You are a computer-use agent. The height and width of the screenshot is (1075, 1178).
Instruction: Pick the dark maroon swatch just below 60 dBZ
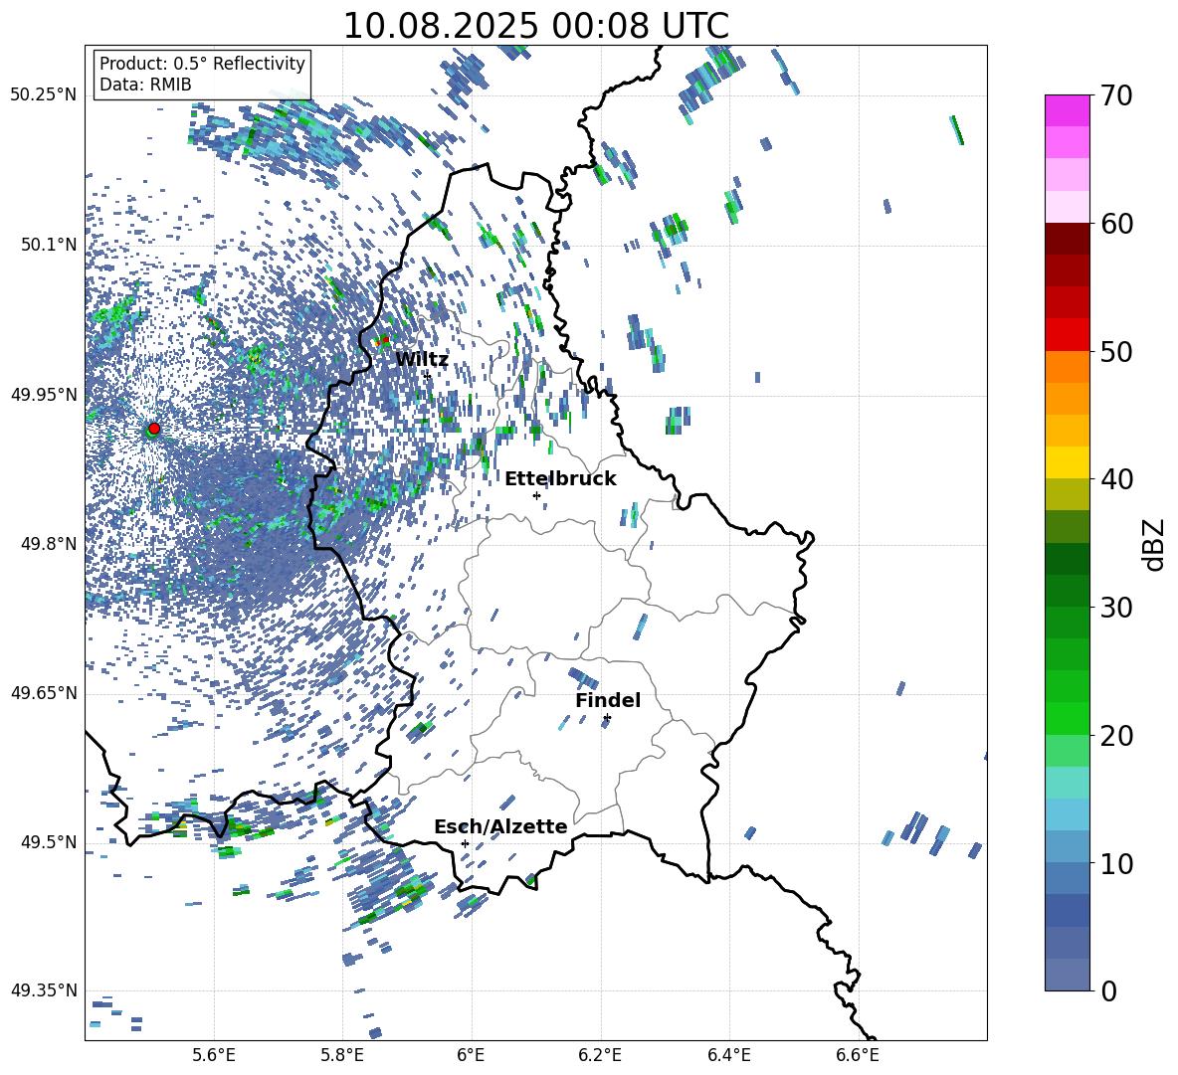pyautogui.click(x=1067, y=239)
